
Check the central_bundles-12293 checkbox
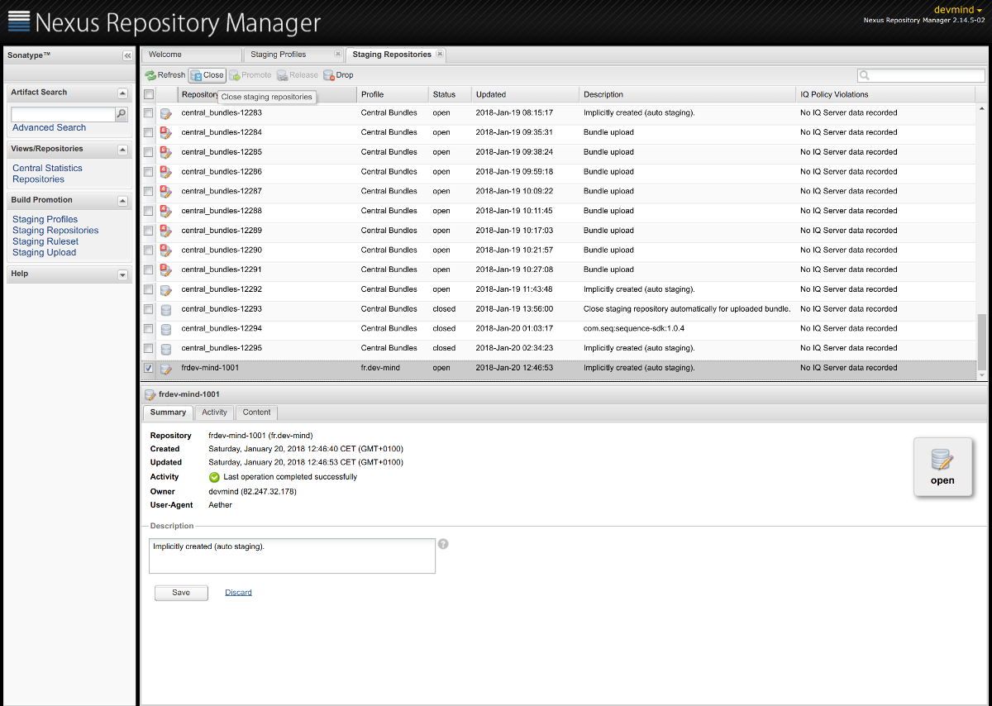point(149,309)
